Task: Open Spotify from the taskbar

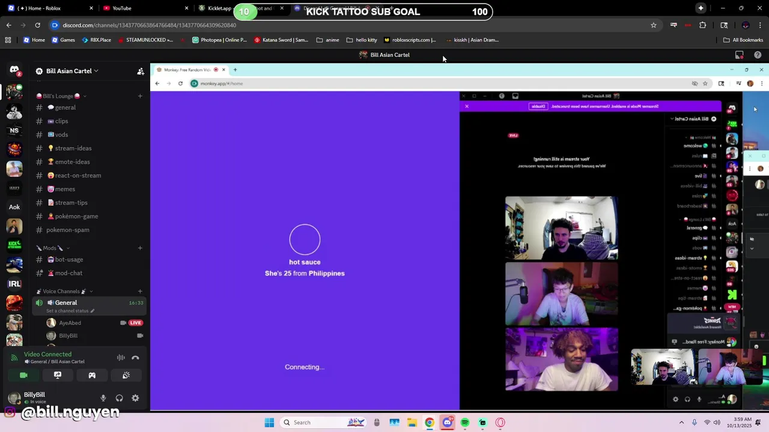Action: 465,422
